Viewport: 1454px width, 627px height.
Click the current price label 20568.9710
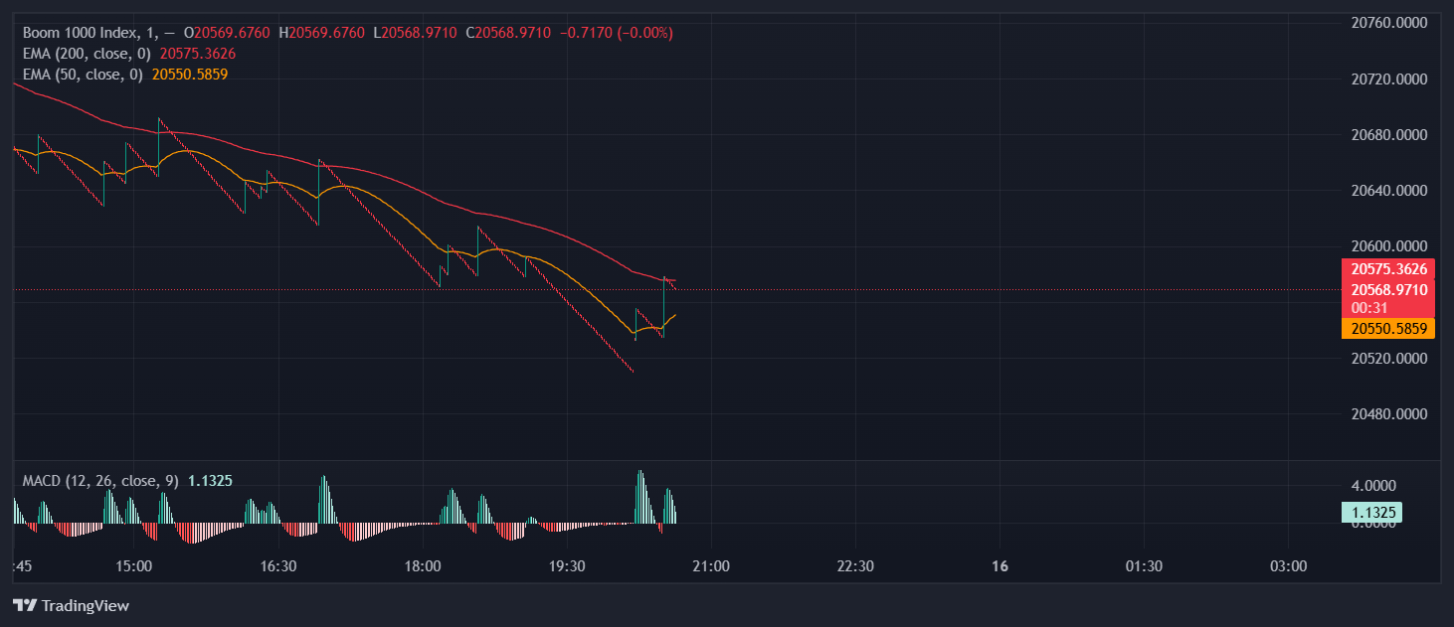tap(1388, 289)
